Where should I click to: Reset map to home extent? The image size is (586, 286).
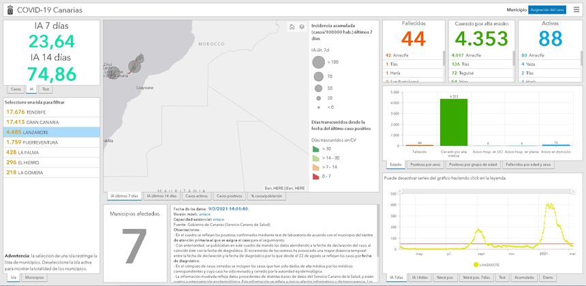pyautogui.click(x=292, y=27)
